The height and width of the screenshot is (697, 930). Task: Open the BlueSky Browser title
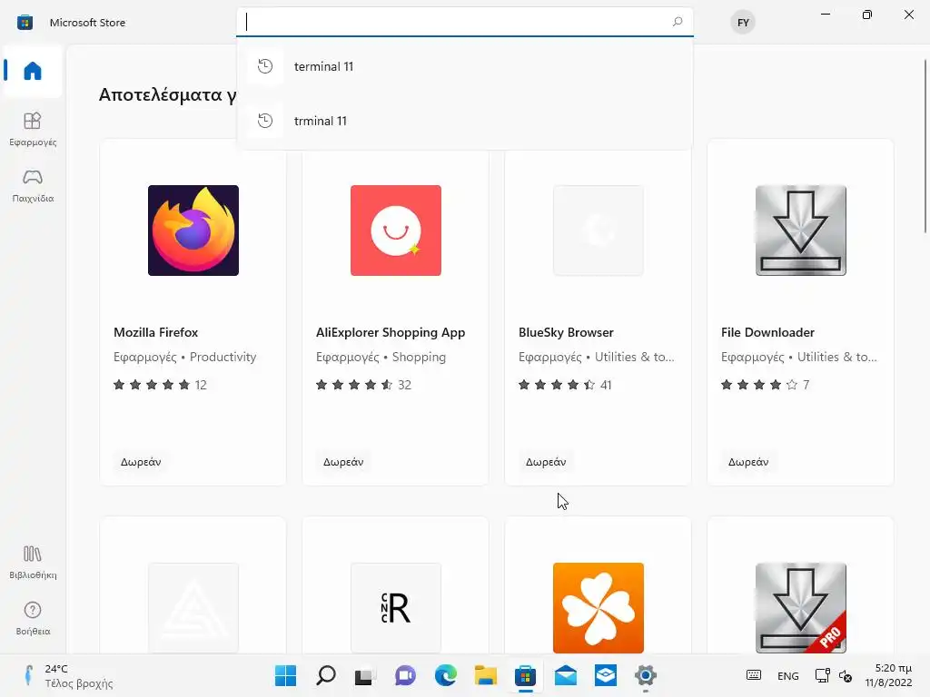[566, 332]
